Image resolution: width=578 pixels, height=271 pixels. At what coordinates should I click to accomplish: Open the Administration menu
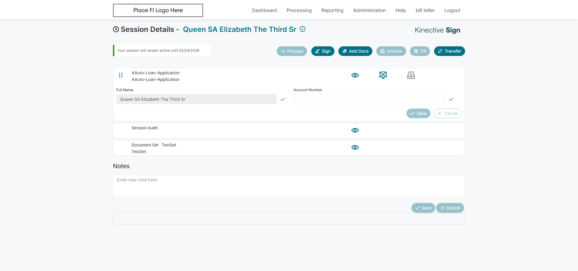click(369, 10)
